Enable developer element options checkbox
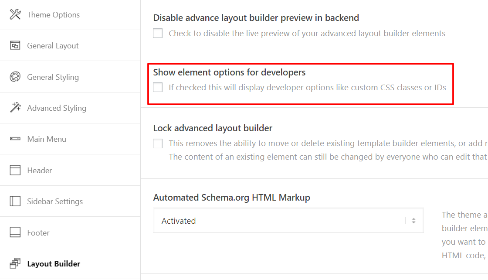488x280 pixels. tap(158, 87)
